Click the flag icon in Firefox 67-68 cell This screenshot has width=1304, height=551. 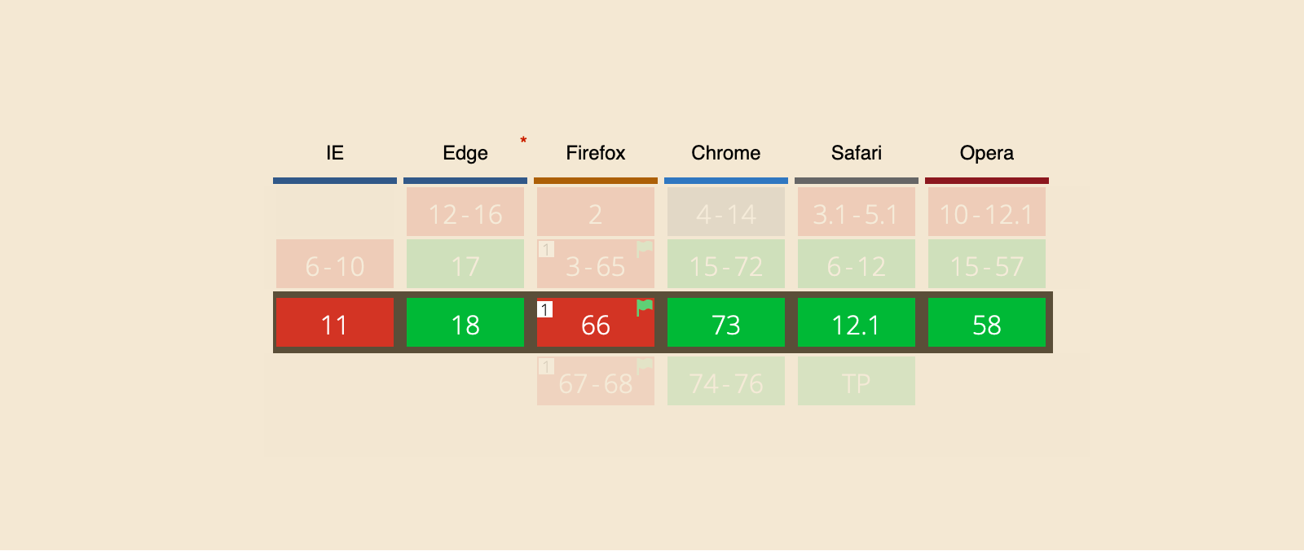point(645,365)
